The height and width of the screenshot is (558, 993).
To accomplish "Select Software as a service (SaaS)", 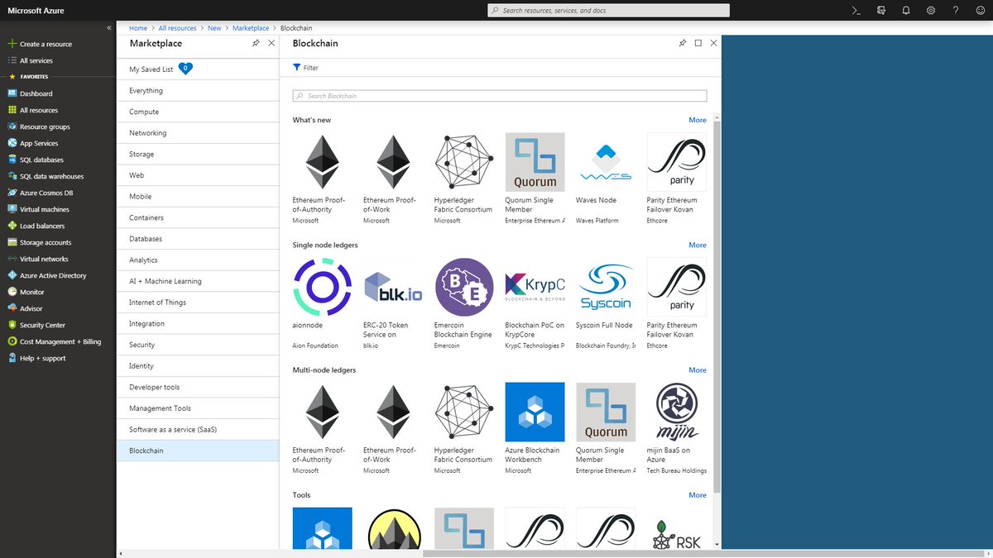I will (199, 430).
